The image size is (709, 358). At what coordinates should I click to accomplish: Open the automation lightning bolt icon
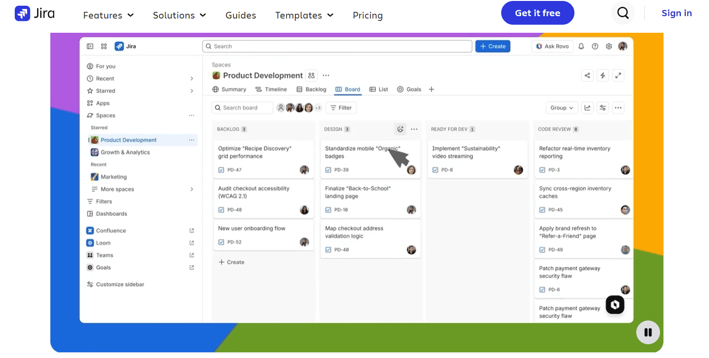coord(603,75)
